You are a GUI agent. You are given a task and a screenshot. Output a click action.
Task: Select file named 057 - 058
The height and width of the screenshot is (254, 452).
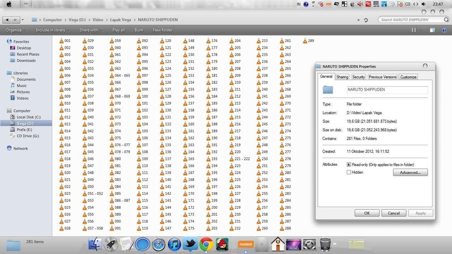pos(93,228)
